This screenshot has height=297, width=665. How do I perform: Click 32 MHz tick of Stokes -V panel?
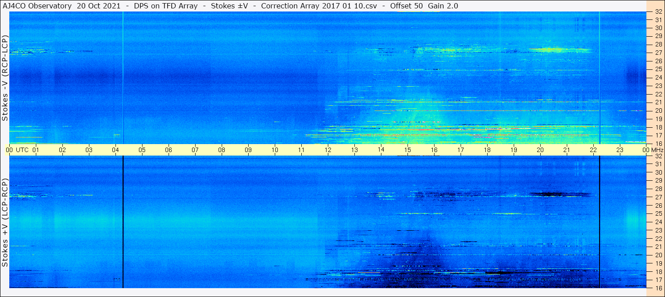[x=658, y=12]
